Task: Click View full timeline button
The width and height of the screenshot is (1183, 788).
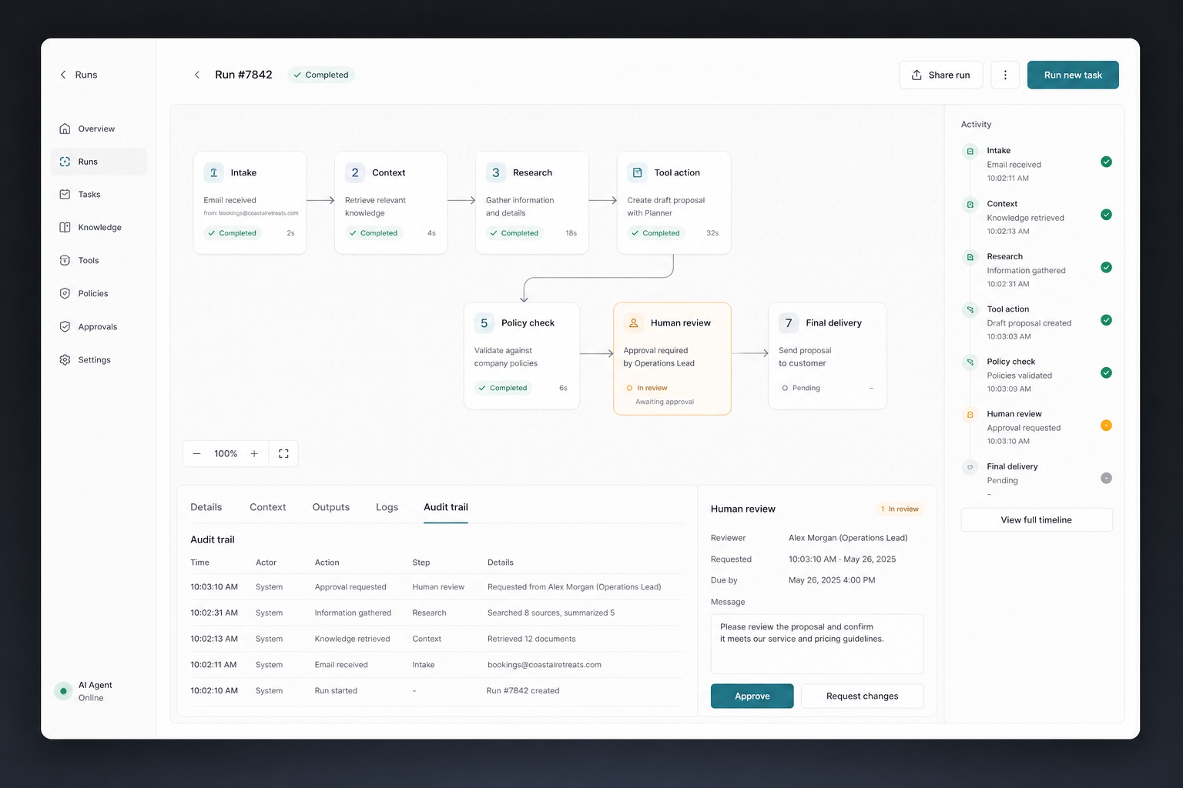Action: (1037, 520)
